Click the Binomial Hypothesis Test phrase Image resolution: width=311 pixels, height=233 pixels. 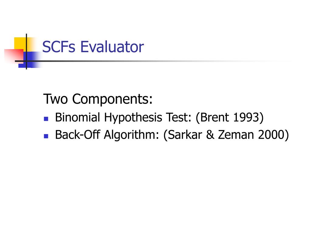tap(123, 117)
